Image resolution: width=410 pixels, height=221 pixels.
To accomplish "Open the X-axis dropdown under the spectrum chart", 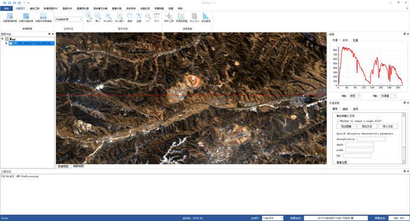I will (354, 96).
